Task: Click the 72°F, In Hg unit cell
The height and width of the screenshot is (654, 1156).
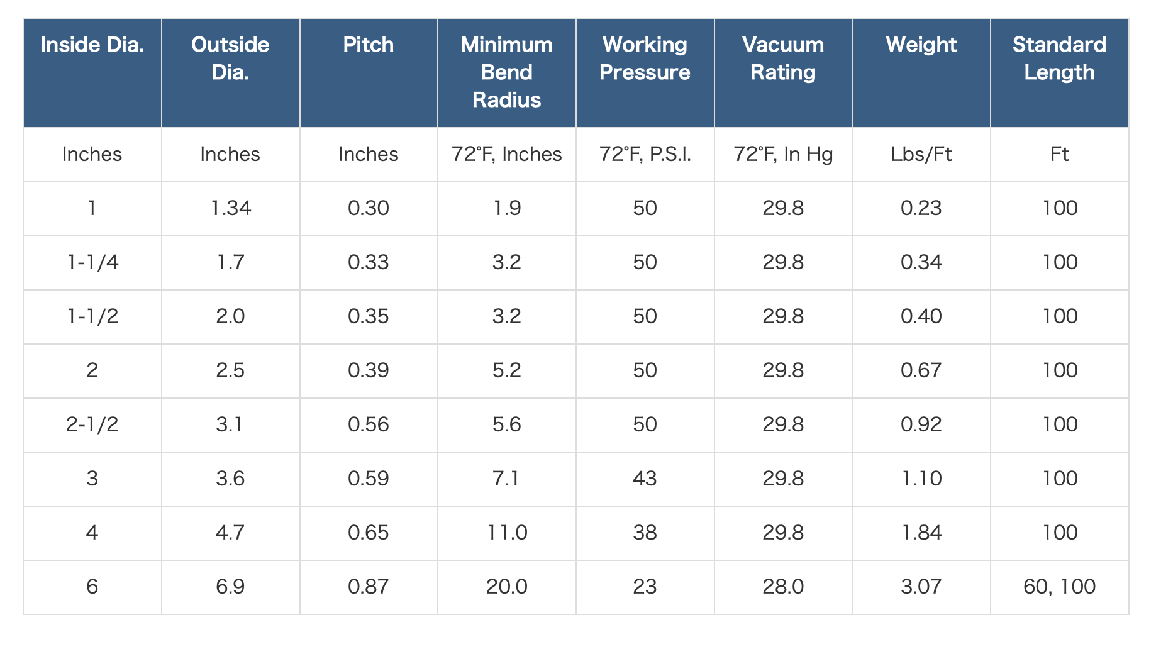Action: click(x=783, y=155)
